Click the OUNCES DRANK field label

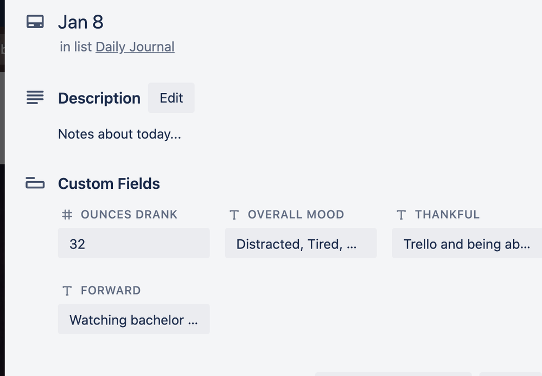129,215
